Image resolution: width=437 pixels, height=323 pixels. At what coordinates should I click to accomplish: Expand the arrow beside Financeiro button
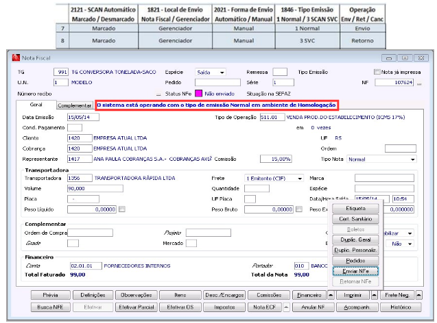pos(331,295)
